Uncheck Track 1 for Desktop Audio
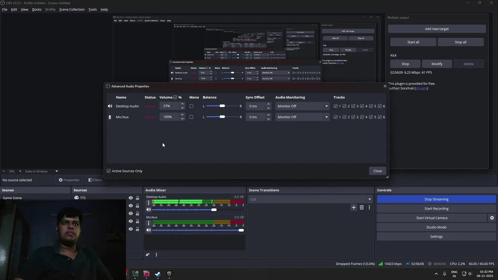Screen dimensions: 498x280 tap(336, 106)
